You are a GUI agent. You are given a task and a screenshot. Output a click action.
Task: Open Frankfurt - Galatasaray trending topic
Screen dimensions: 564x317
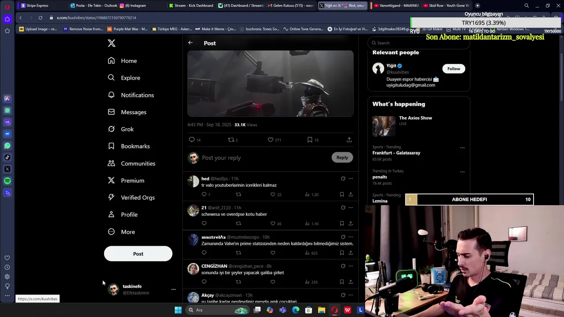coord(396,153)
